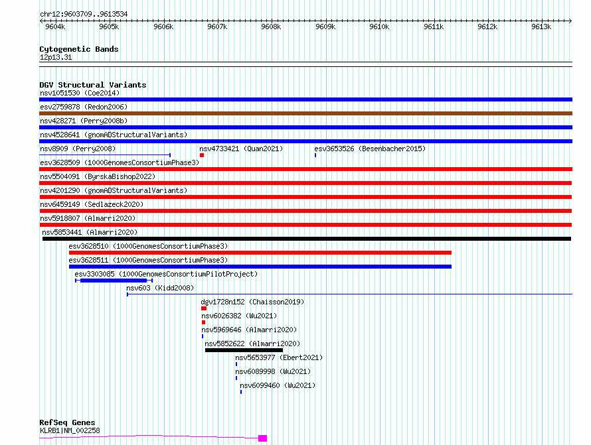The image size is (591, 445).
Task: Select the red nsv5504091 variant bar
Action: tap(305, 183)
